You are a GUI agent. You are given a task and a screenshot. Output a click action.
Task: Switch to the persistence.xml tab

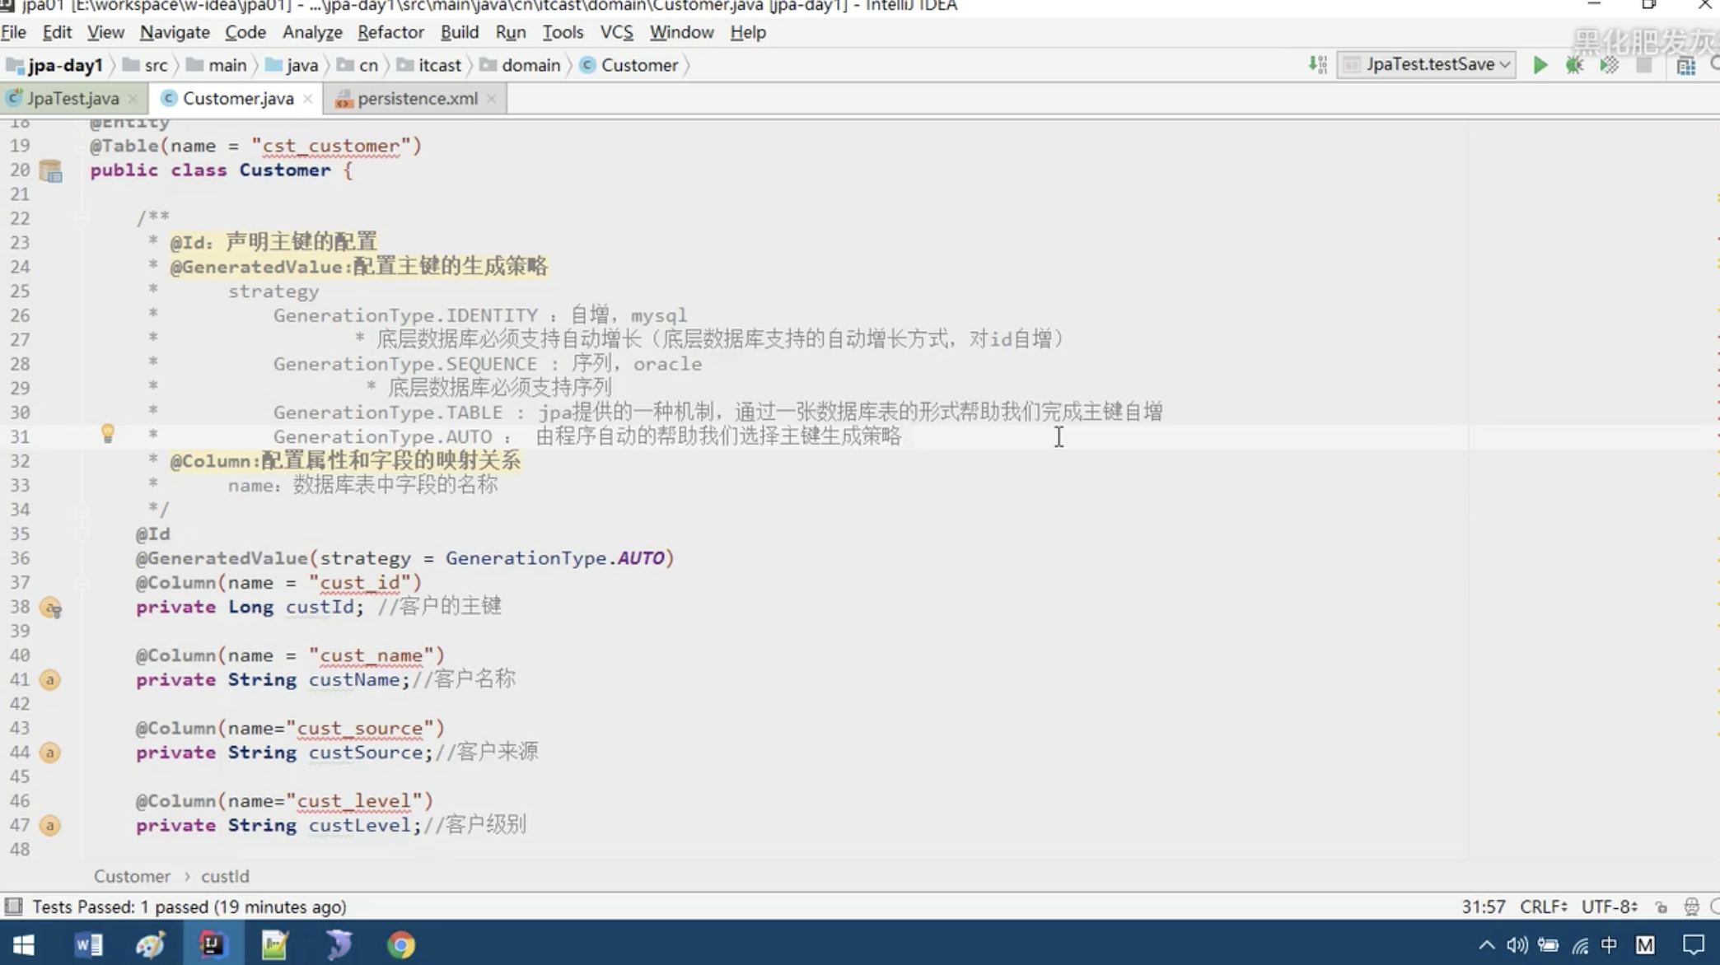point(417,99)
